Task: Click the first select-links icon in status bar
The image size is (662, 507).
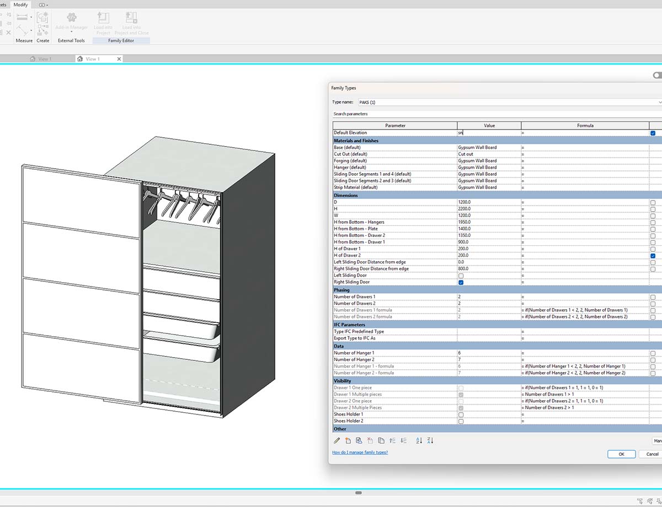Action: (640, 501)
